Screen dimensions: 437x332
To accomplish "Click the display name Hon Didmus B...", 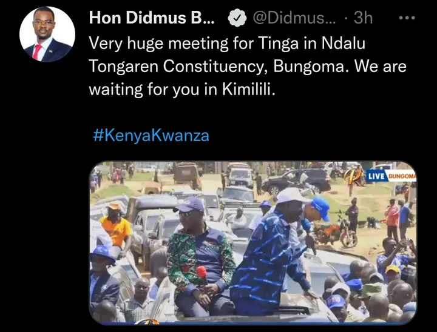I will pos(152,18).
